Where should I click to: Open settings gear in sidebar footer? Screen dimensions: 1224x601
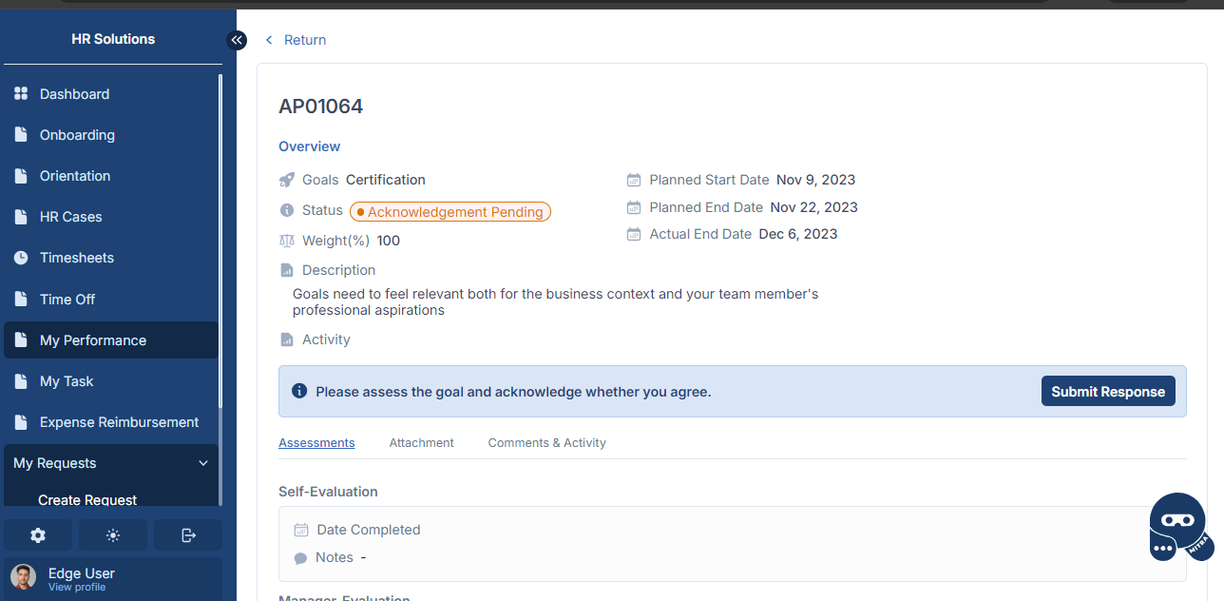(38, 535)
